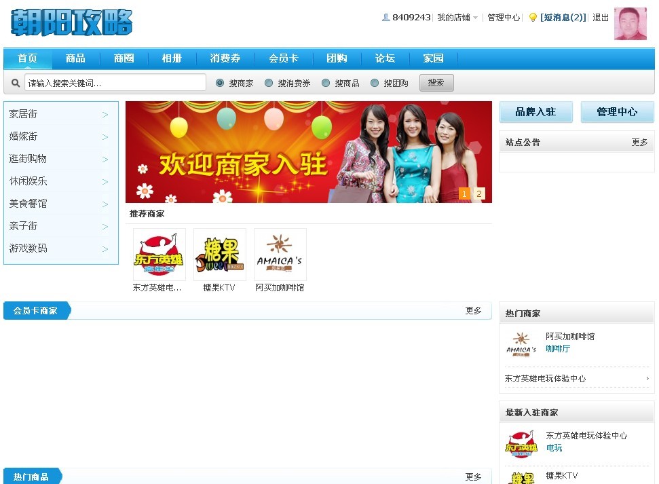The height and width of the screenshot is (484, 659).
Task: Switch banner to slide 2
Action: [479, 193]
